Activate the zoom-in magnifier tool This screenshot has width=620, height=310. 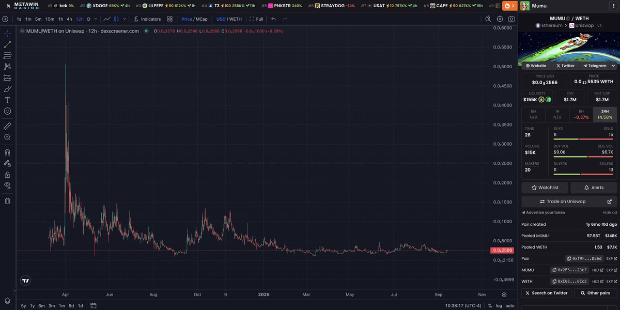tap(7, 136)
